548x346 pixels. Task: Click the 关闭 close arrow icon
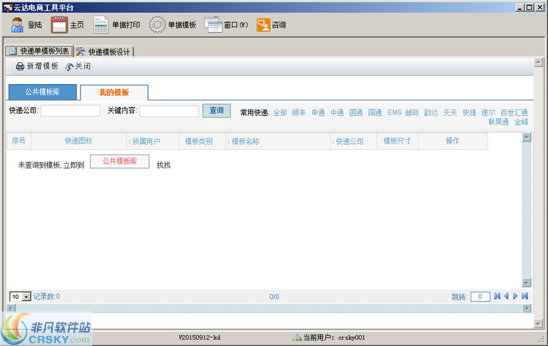pos(69,66)
